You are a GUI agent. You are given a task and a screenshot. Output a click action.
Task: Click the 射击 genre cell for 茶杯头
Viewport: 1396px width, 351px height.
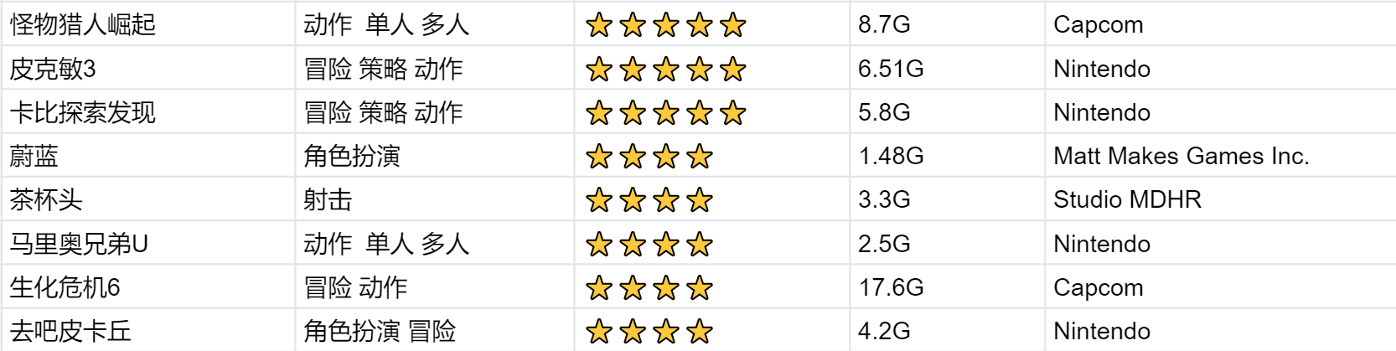click(328, 199)
